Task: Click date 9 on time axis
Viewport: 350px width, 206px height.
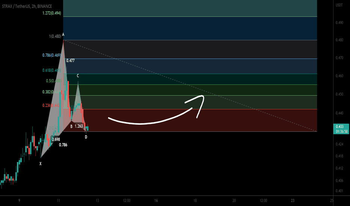Action: (19, 201)
